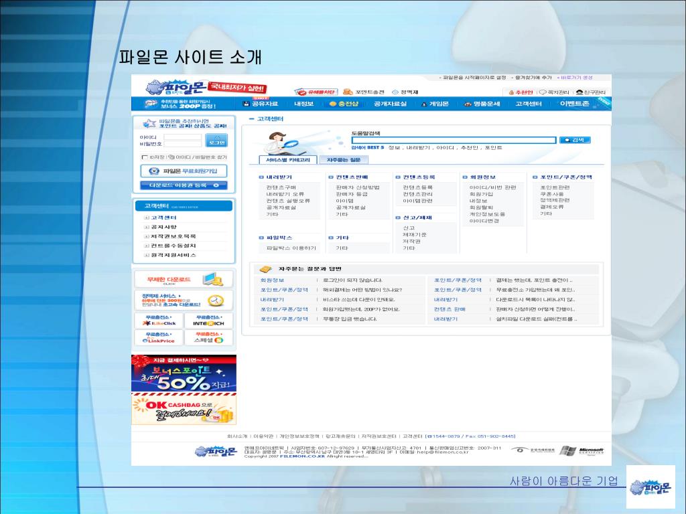The height and width of the screenshot is (514, 686).
Task: Click the INTERICH 무료충전소 banner
Action: [x=209, y=321]
